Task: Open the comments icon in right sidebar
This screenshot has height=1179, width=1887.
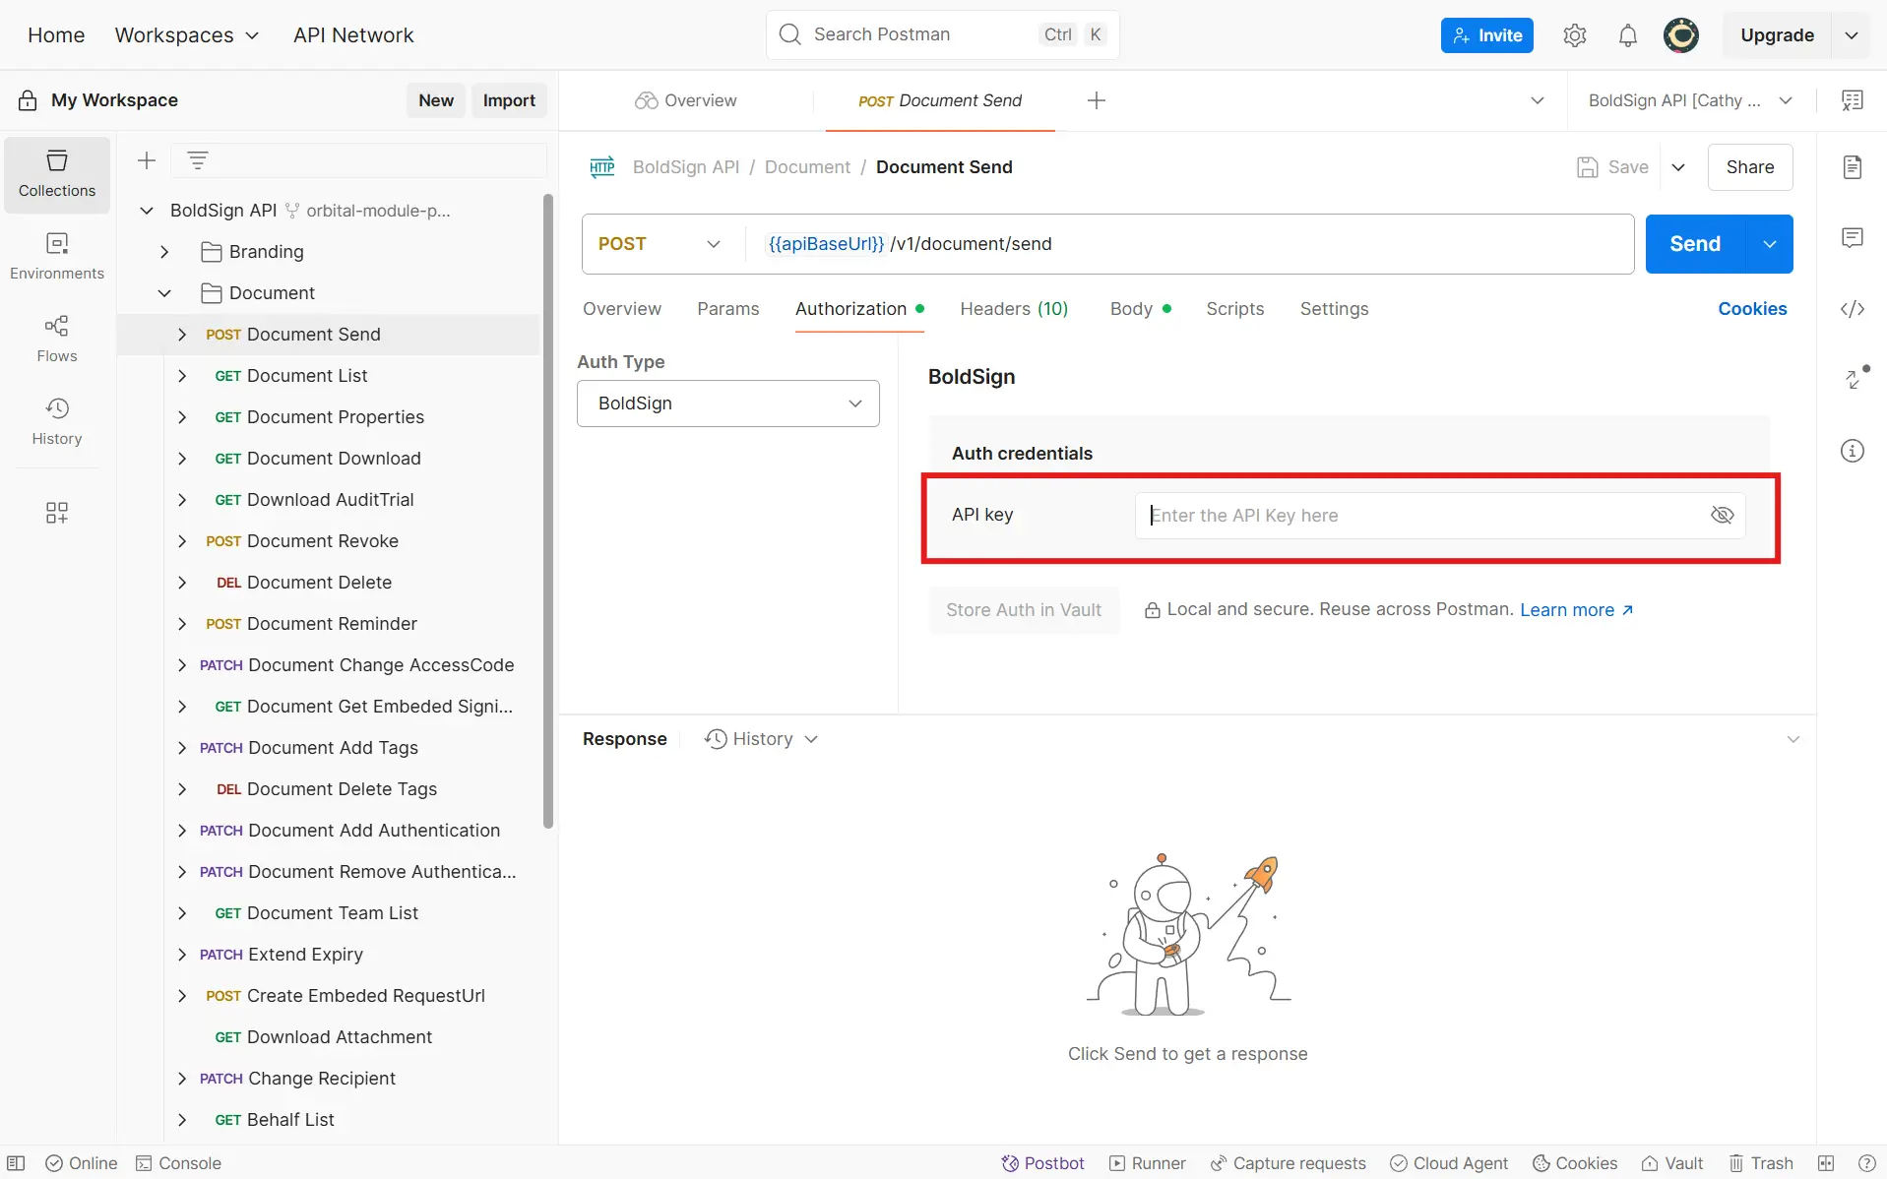Action: tap(1853, 238)
